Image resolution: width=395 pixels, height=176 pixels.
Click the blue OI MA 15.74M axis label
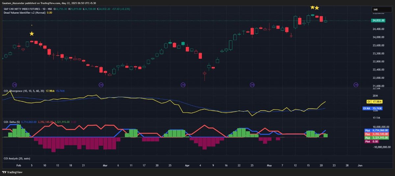(x=372, y=108)
